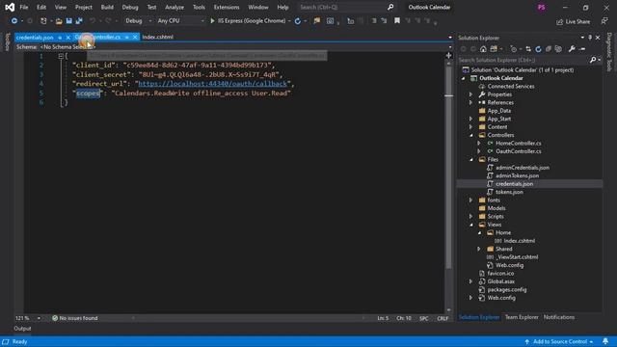Click the Solution Explorer Refresh icon
Screen dimensions: 617x347
pos(538,49)
